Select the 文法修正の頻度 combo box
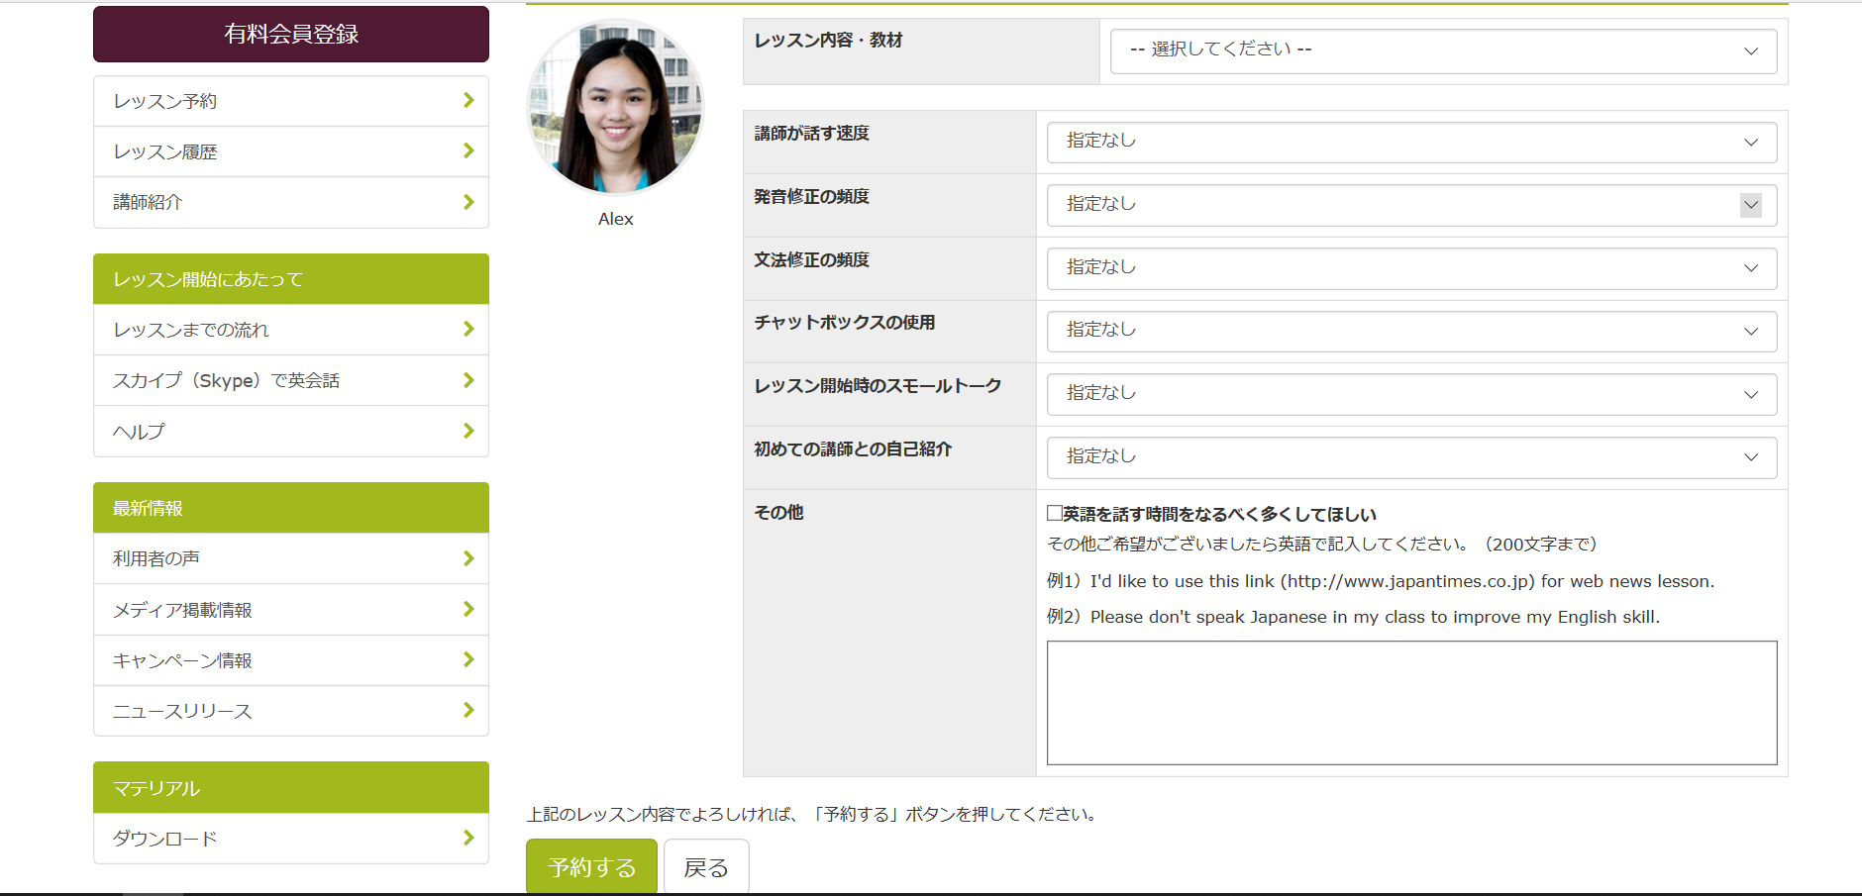Screen dimensions: 1862x896 coord(1410,268)
